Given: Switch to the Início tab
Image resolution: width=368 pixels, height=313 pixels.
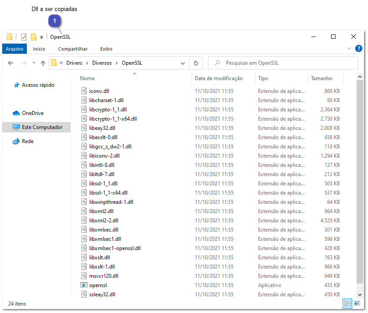Looking at the screenshot, I should pos(39,48).
